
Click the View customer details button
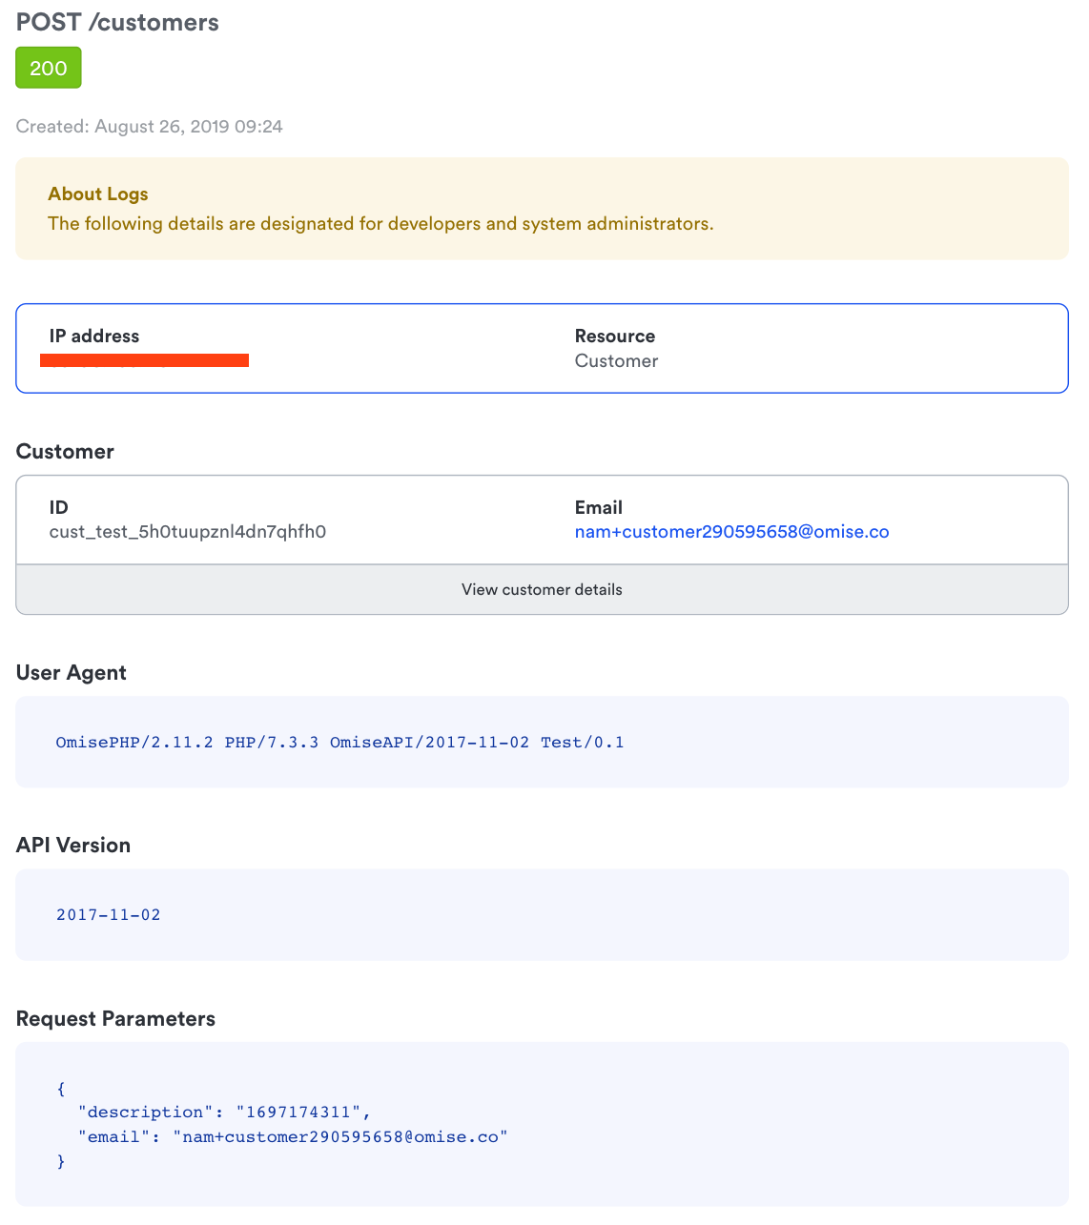pos(542,589)
